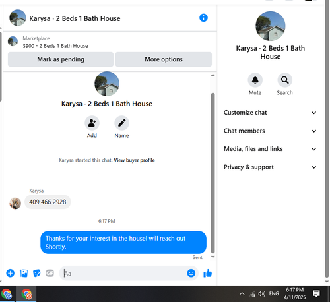
Task: Open volume speaker tray icon
Action: click(x=262, y=293)
